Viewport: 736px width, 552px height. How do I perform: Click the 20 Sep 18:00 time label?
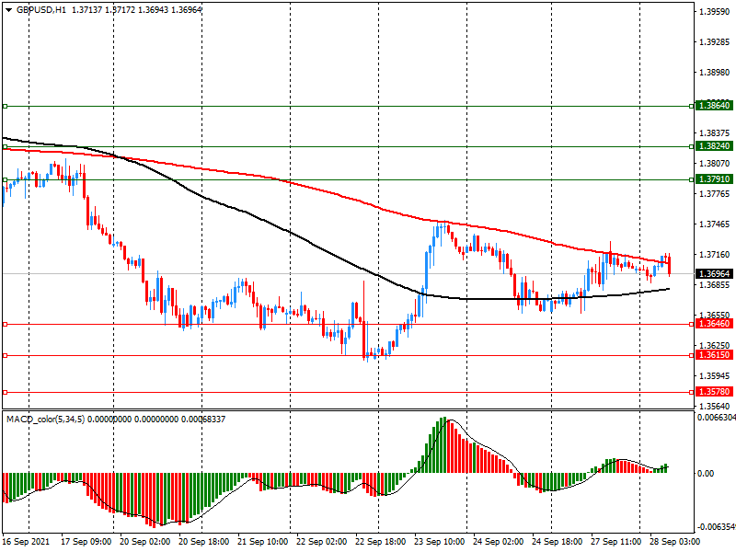point(204,542)
